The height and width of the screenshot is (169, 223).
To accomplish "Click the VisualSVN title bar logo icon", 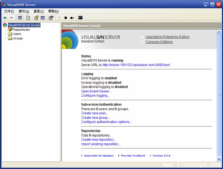I will 4,5.
